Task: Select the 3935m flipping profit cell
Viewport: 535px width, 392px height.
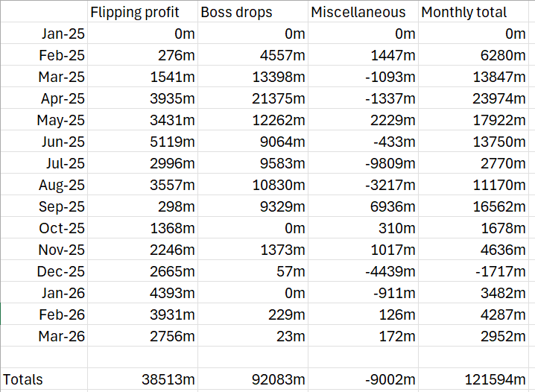Action: (x=142, y=98)
